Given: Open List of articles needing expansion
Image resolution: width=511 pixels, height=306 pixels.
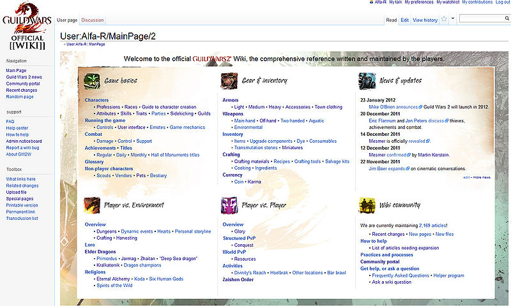Looking at the screenshot, I should 406,248.
